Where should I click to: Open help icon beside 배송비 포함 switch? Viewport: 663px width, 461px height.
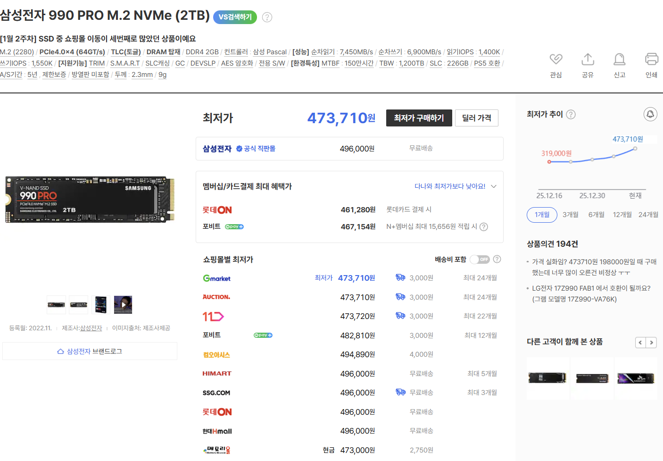coord(497,259)
